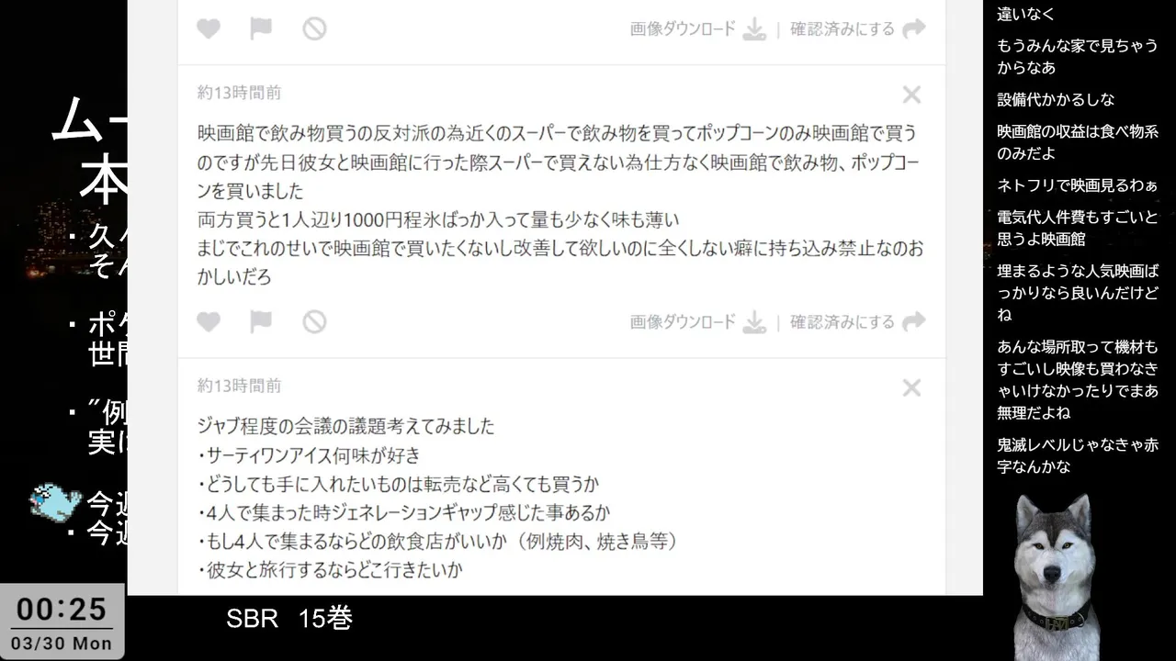This screenshot has height=661, width=1176.
Task: Click the prohibition icon on the topmost message
Action: point(314,28)
